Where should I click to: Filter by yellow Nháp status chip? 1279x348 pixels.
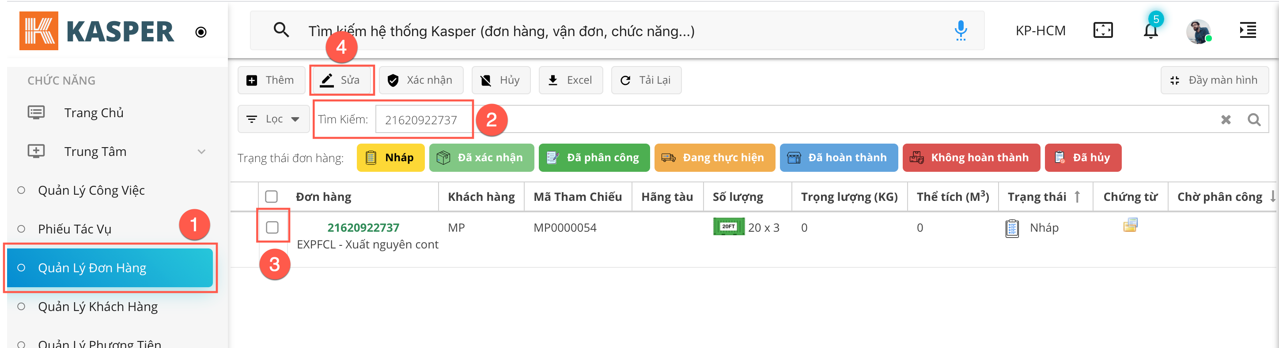390,158
